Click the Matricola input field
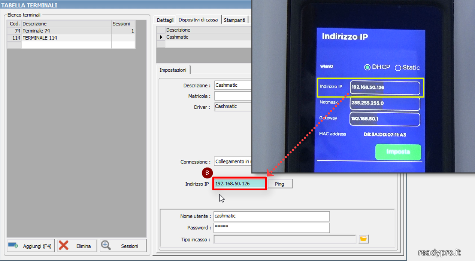This screenshot has height=261, width=475. pos(233,96)
